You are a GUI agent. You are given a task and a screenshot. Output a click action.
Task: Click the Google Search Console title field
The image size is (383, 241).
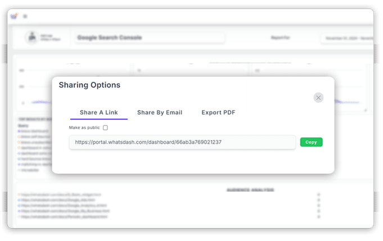[x=150, y=38]
